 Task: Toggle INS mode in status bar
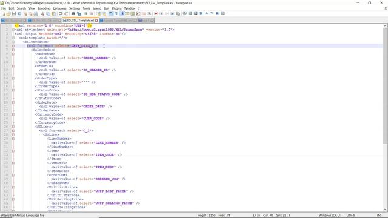[379, 216]
